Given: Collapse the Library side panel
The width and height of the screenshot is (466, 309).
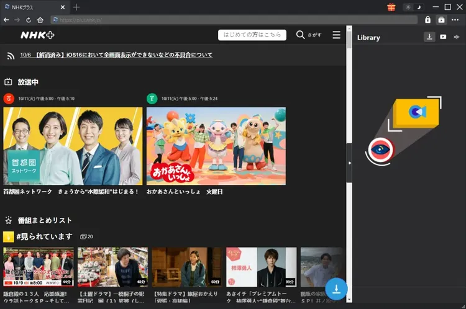Looking at the screenshot, I should pyautogui.click(x=349, y=163).
